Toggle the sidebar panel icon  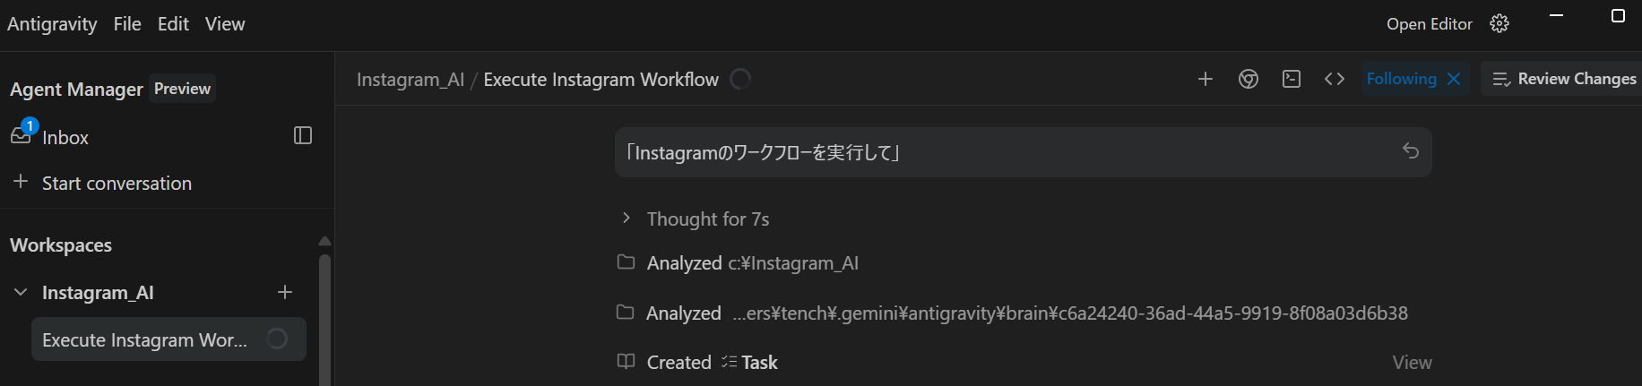click(303, 135)
